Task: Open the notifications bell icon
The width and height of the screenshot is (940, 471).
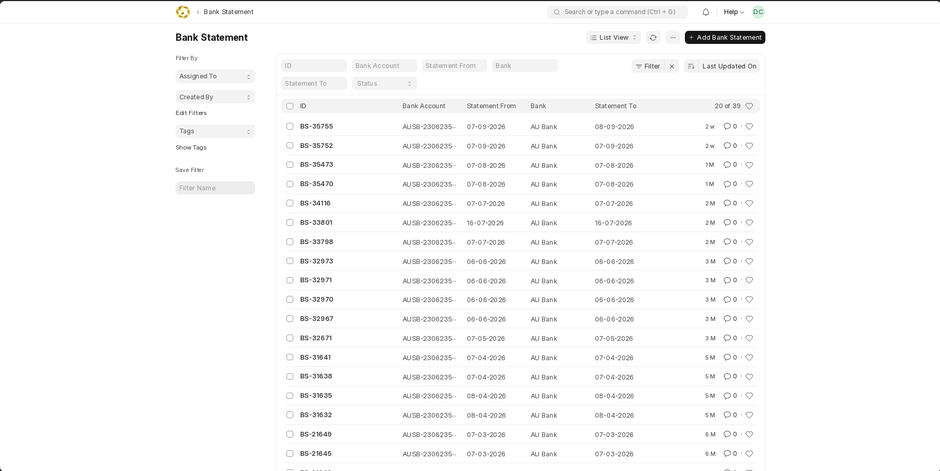Action: [706, 12]
